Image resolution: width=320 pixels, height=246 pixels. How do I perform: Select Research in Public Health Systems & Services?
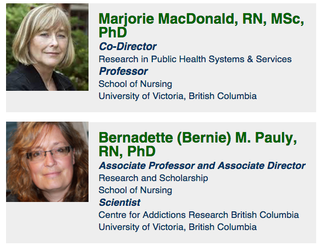point(195,59)
